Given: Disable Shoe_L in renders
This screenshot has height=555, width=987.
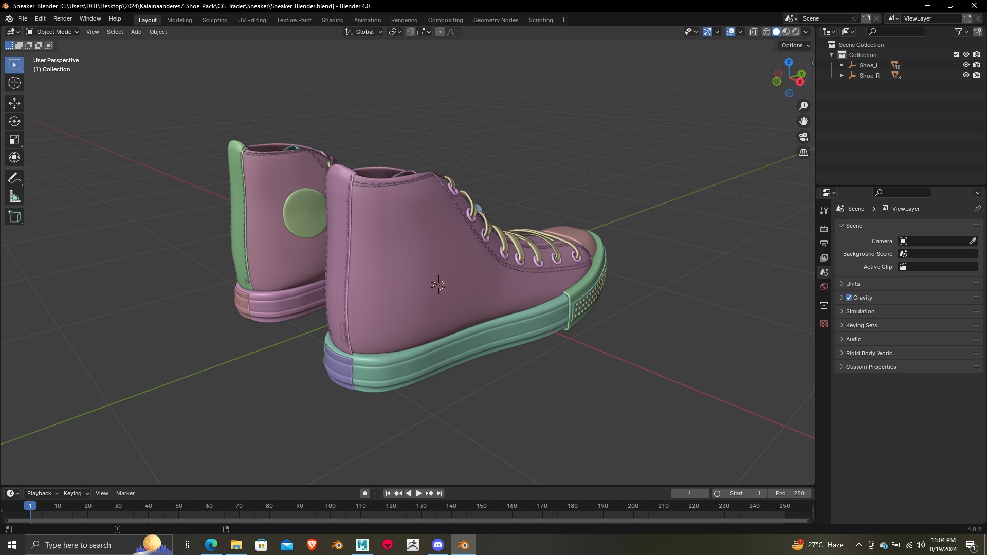Looking at the screenshot, I should pyautogui.click(x=976, y=65).
